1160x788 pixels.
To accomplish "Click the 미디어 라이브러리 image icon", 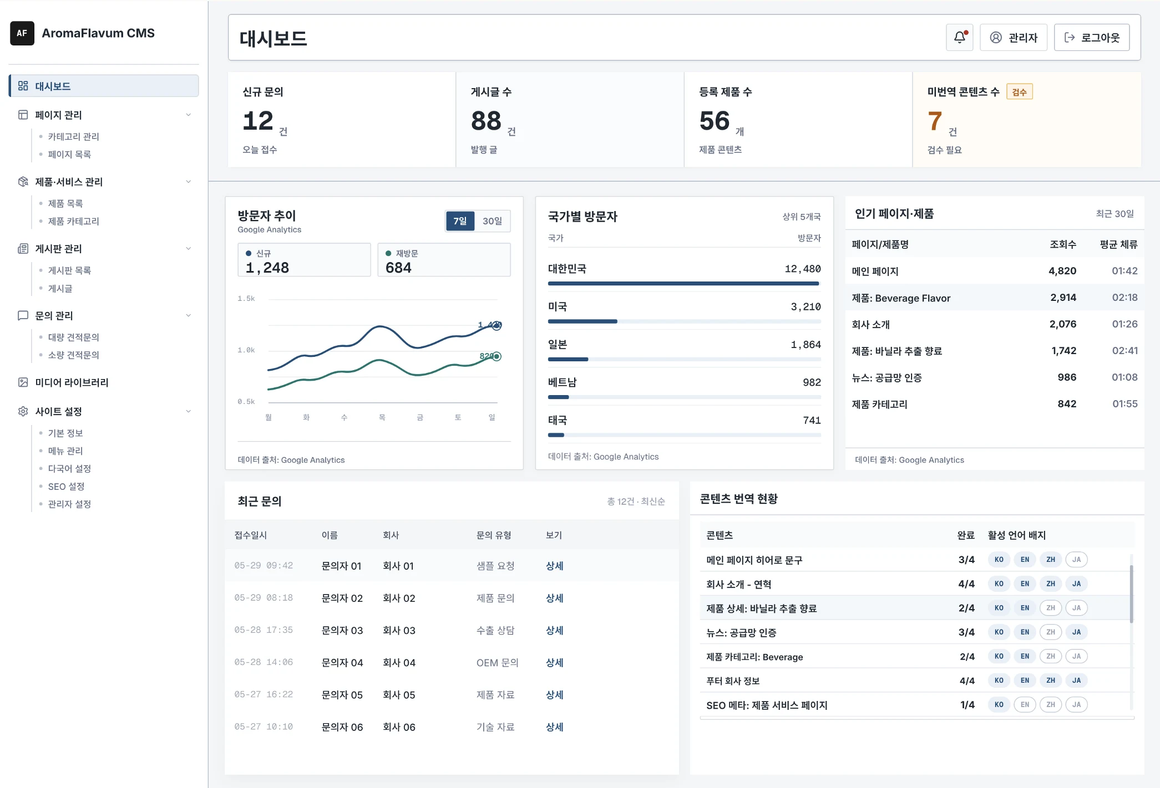I will pos(23,382).
